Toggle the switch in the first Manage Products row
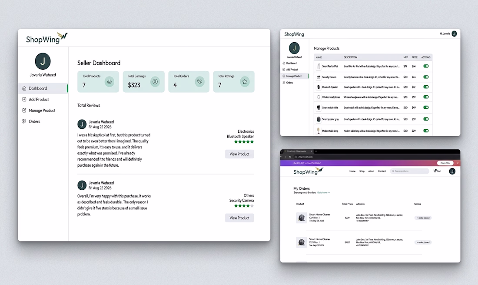 (x=426, y=66)
